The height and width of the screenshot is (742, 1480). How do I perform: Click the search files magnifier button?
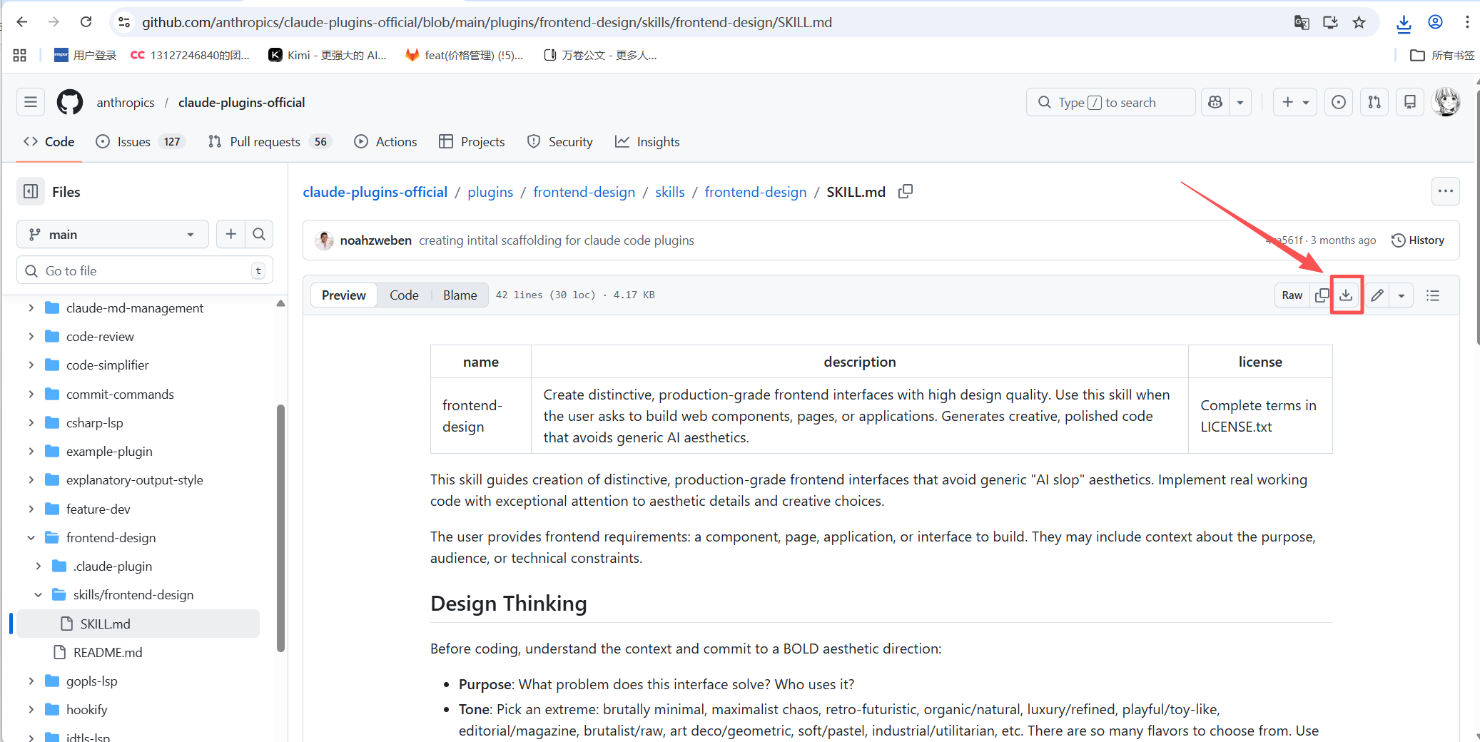[259, 234]
